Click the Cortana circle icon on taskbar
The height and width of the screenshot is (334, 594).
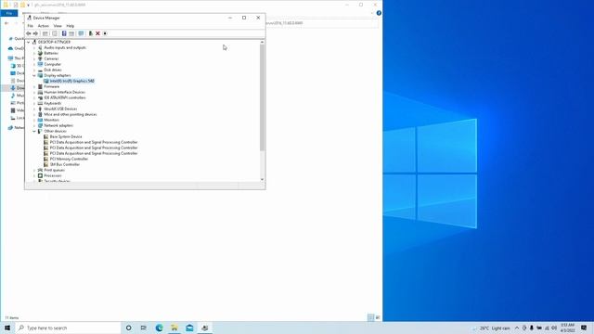pyautogui.click(x=128, y=328)
